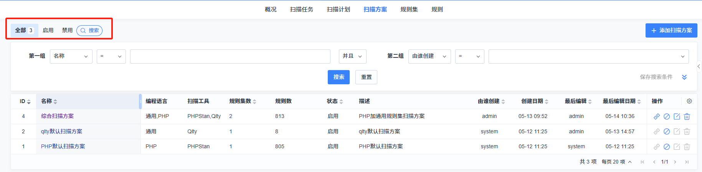The width and height of the screenshot is (702, 172).
Task: Open the first group 名称 field dropdown
Action: pyautogui.click(x=71, y=56)
